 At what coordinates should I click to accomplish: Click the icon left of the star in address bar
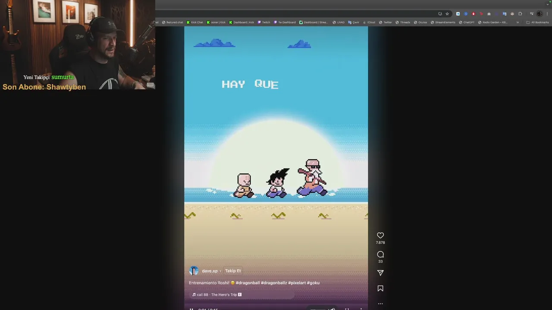point(440,14)
